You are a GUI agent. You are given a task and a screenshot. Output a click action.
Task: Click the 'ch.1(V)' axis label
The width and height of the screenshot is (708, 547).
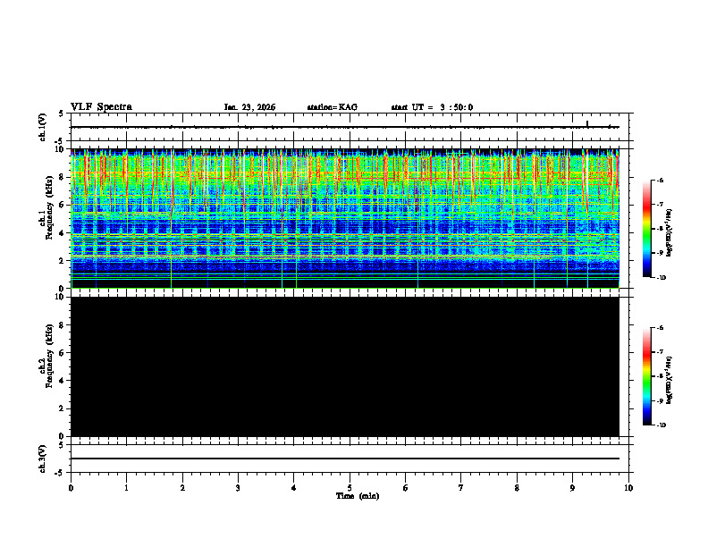(x=43, y=127)
